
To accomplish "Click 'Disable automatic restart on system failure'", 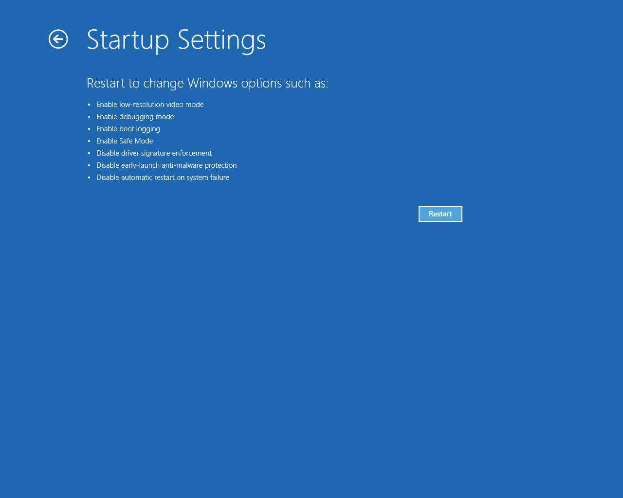I will tap(163, 178).
